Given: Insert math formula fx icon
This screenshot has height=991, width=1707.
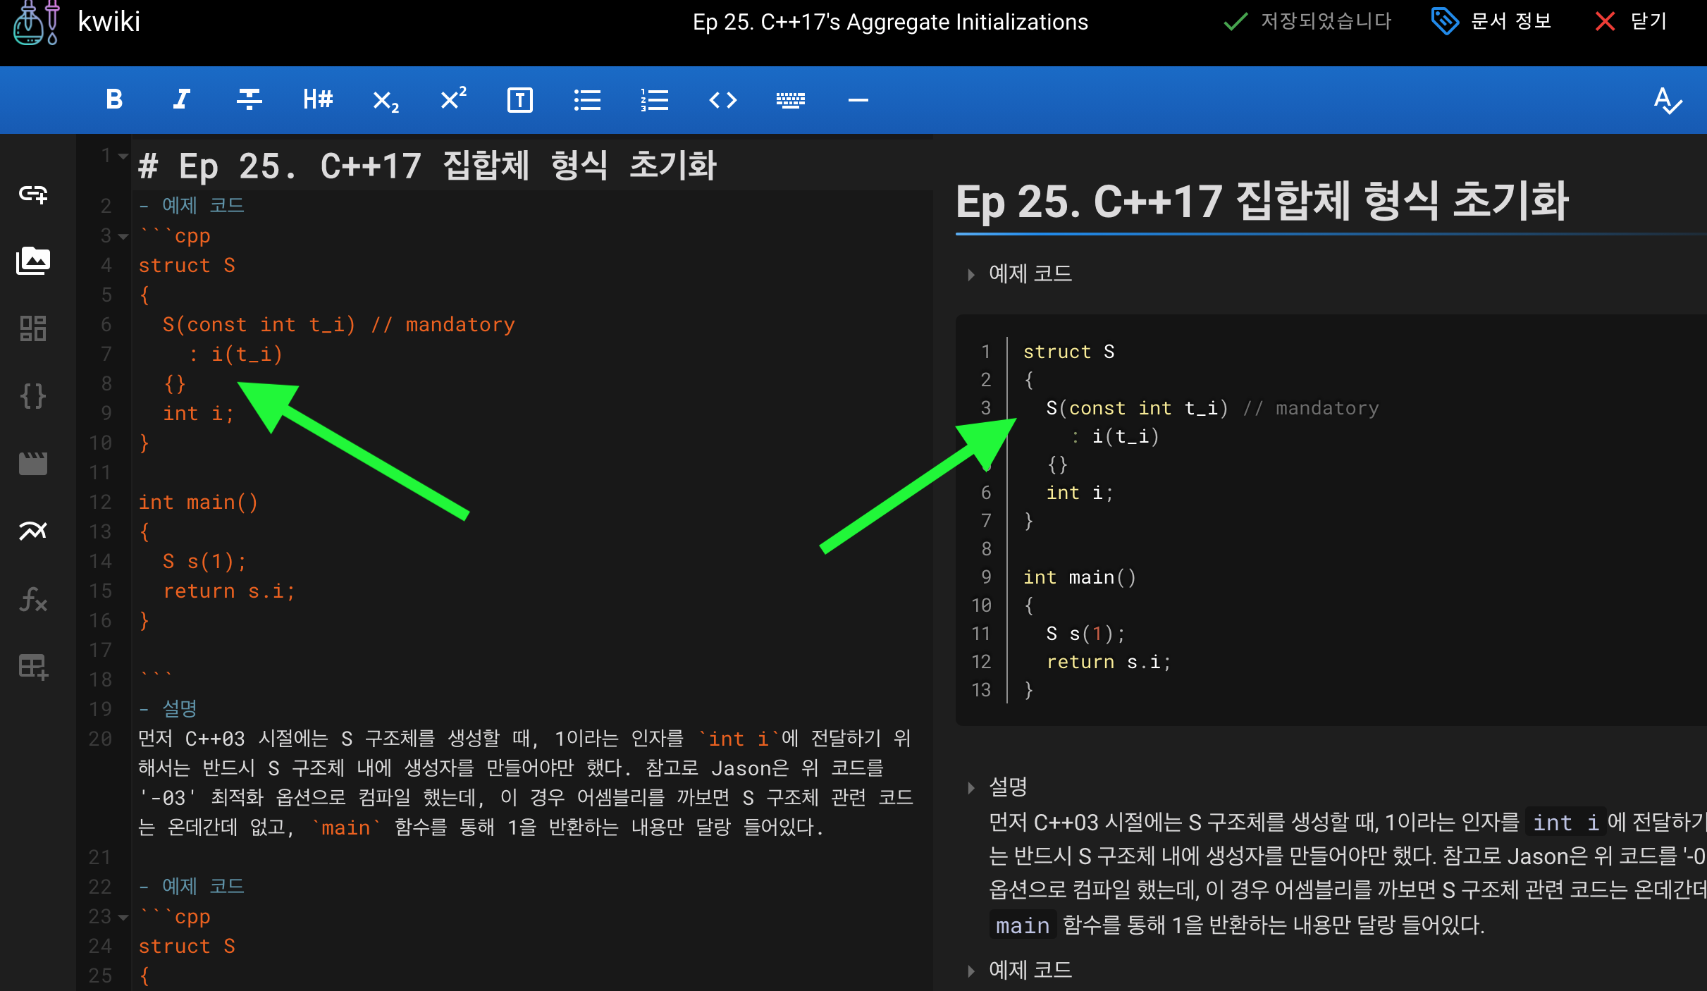Looking at the screenshot, I should point(33,600).
